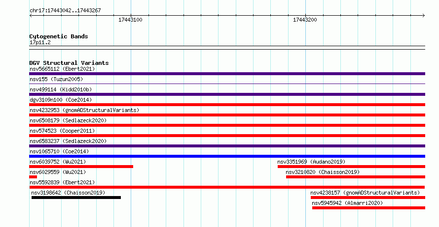Click the short red bar under nsv6029559

tap(33, 177)
